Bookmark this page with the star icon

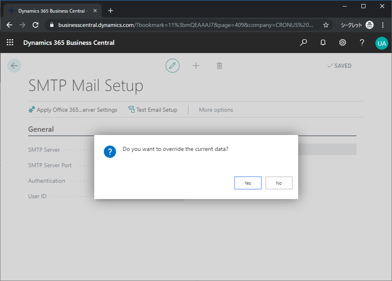point(326,25)
